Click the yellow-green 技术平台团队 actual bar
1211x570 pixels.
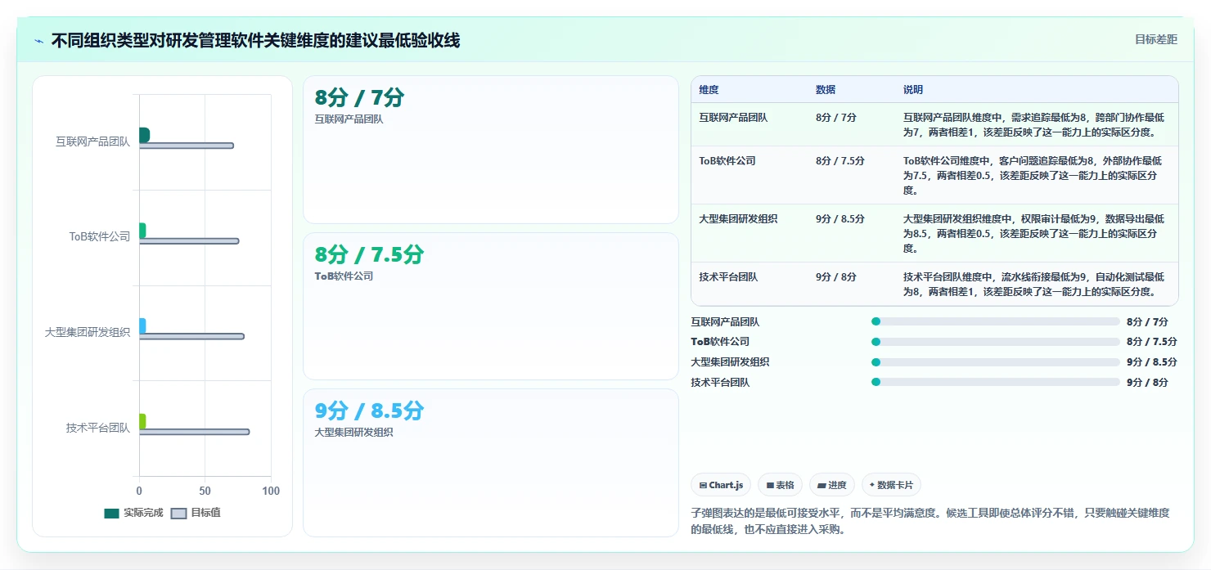pyautogui.click(x=142, y=421)
